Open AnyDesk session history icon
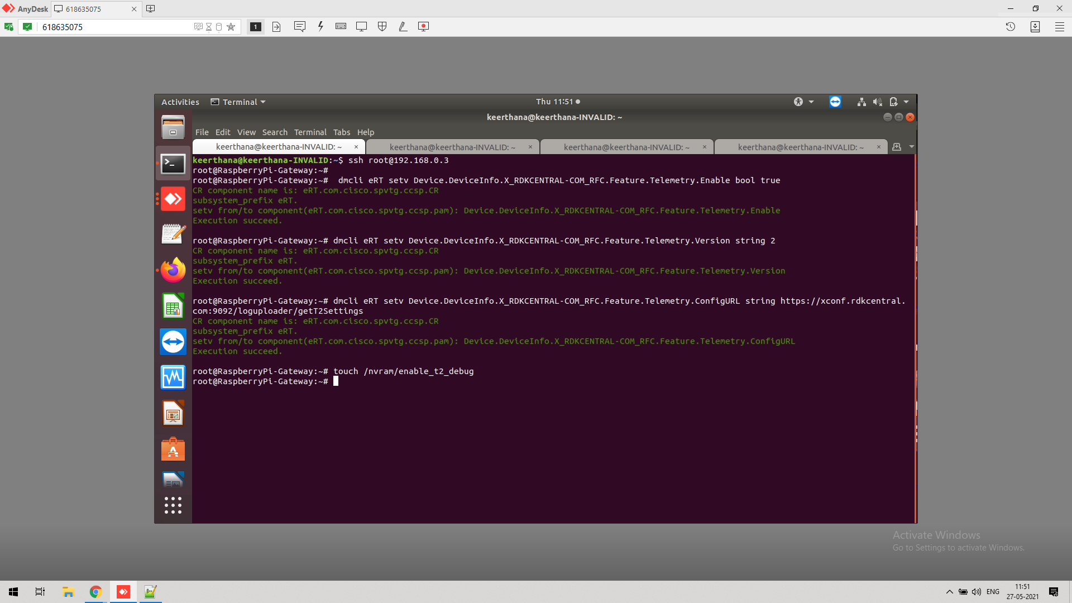 click(x=1010, y=26)
